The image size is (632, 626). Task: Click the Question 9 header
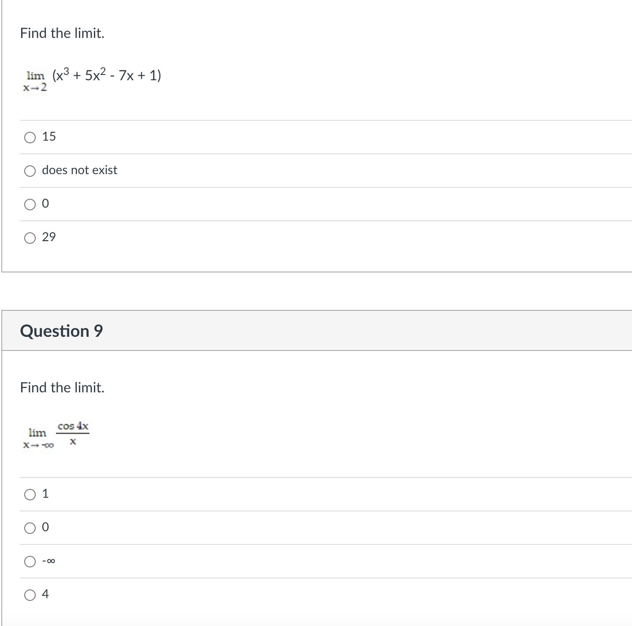coord(62,331)
